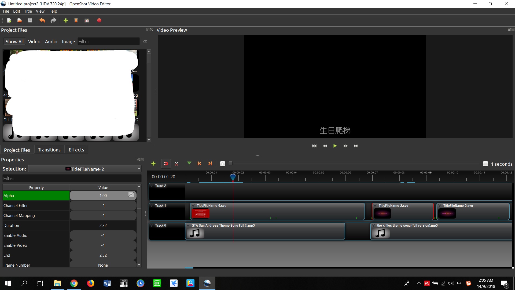
Task: Filter project files by Image
Action: [68, 42]
